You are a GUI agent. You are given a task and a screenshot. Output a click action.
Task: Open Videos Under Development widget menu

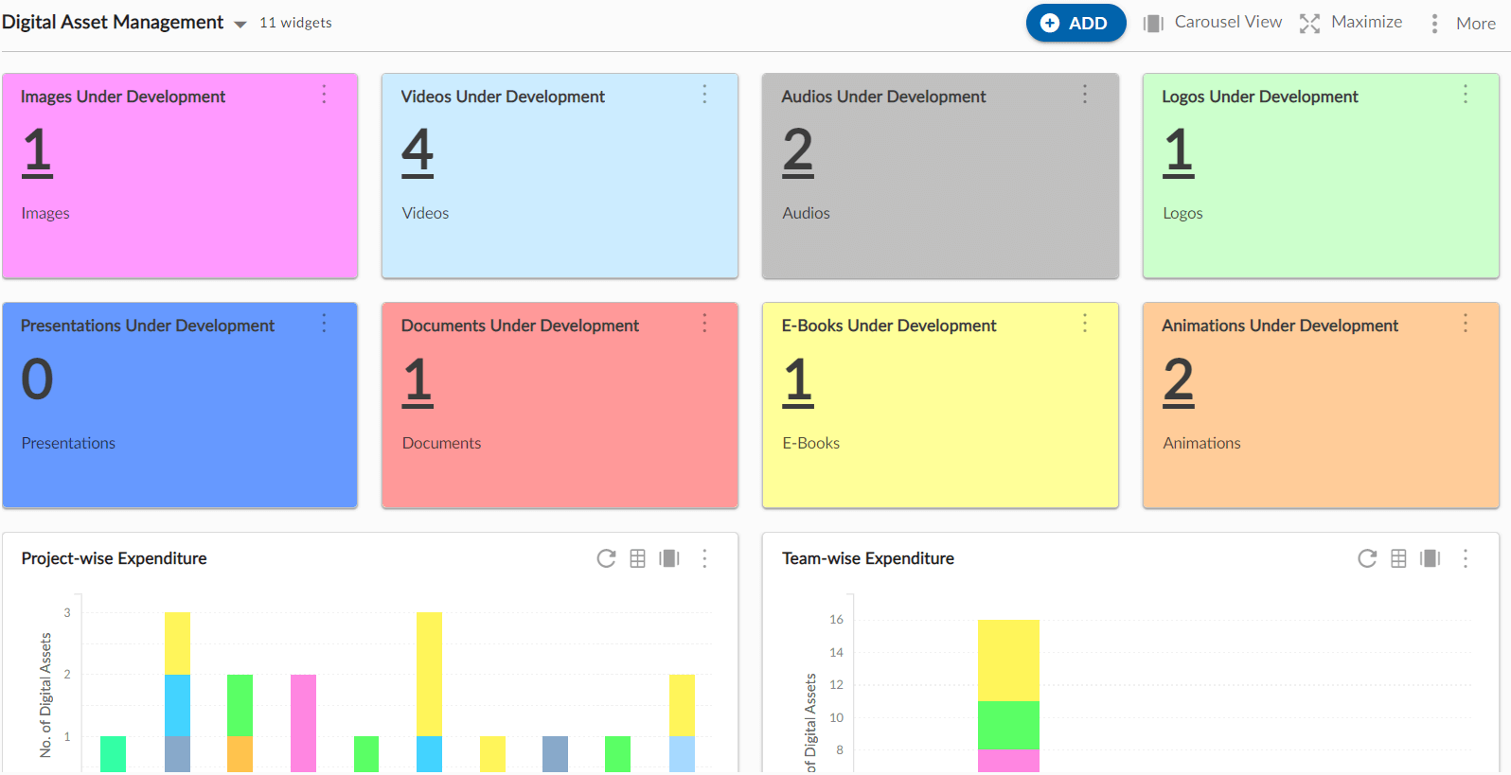click(704, 95)
